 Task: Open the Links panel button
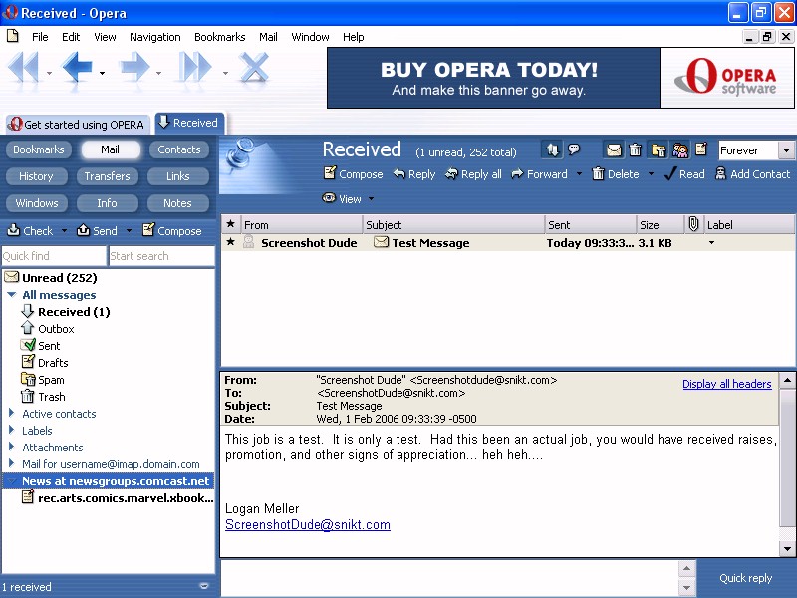click(x=177, y=176)
